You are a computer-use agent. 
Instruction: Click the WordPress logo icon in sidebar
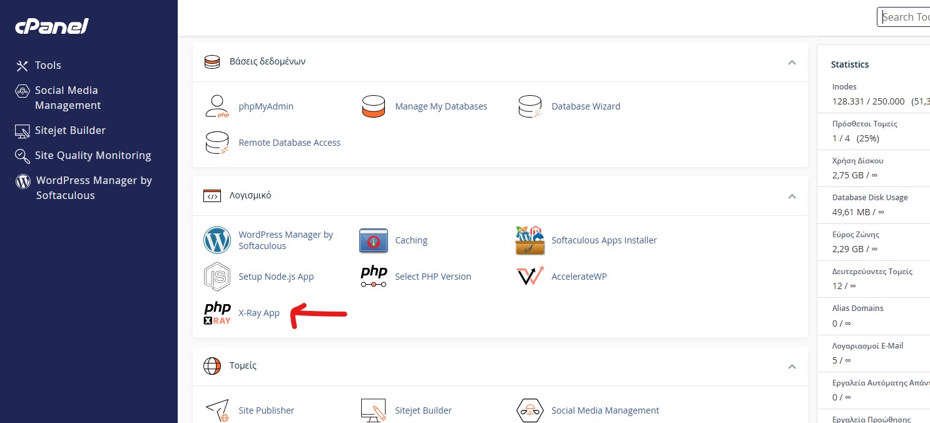23,181
